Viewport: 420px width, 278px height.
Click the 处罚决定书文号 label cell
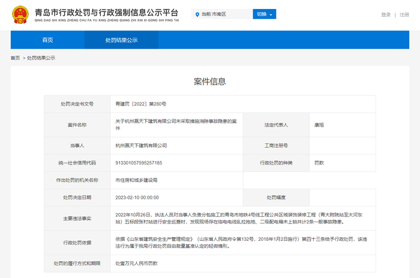77,104
